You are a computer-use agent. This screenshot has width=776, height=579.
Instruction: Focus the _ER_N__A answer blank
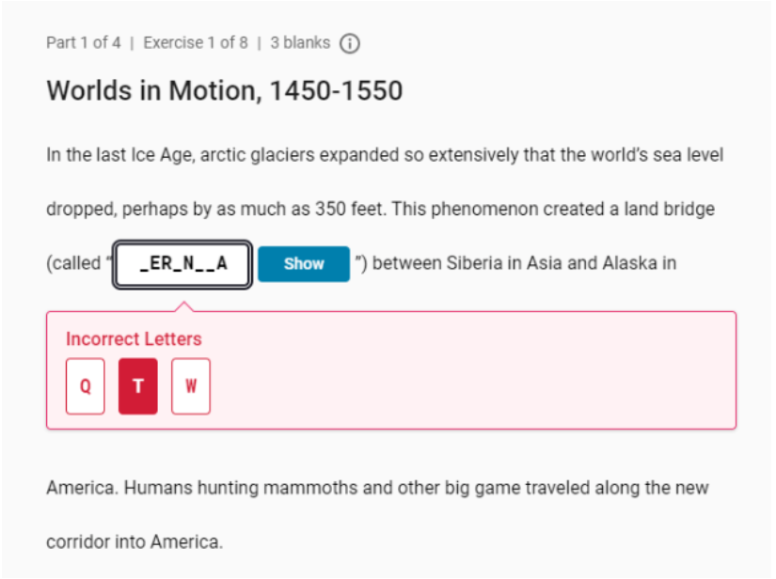pos(182,264)
